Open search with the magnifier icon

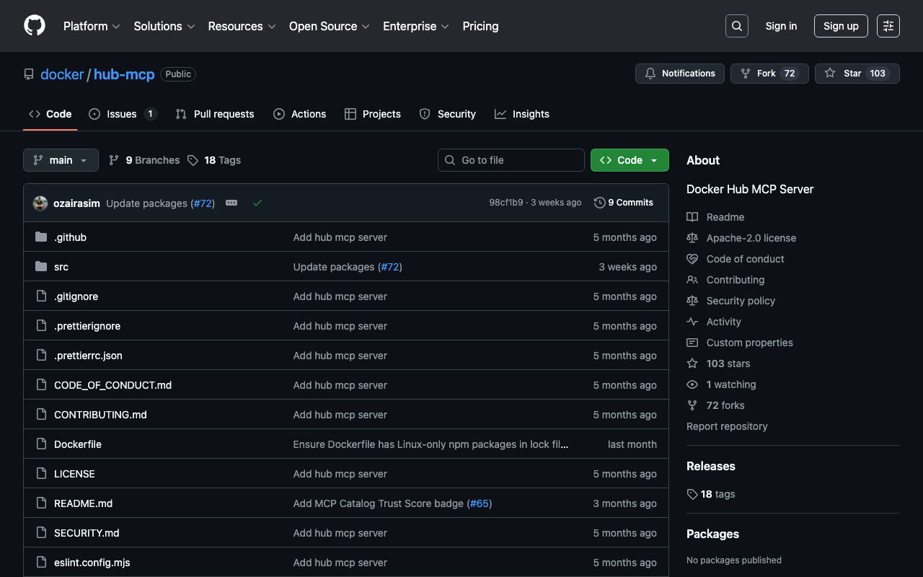[x=736, y=26]
